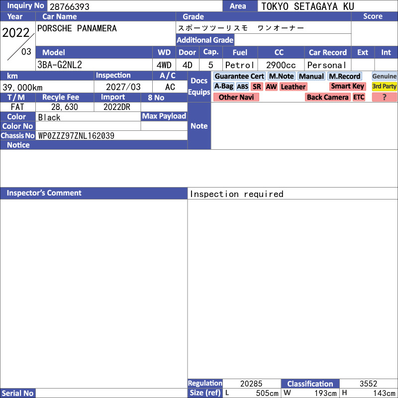Click the Other Navi tag
This screenshot has height=398, width=398.
236,97
